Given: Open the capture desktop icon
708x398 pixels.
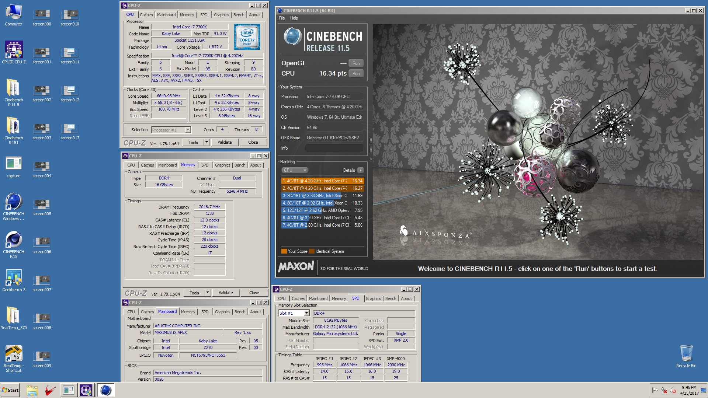Looking at the screenshot, I should [14, 167].
